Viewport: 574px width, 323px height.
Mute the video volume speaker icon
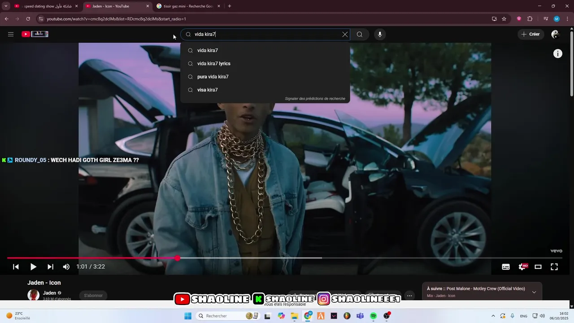[x=66, y=266]
